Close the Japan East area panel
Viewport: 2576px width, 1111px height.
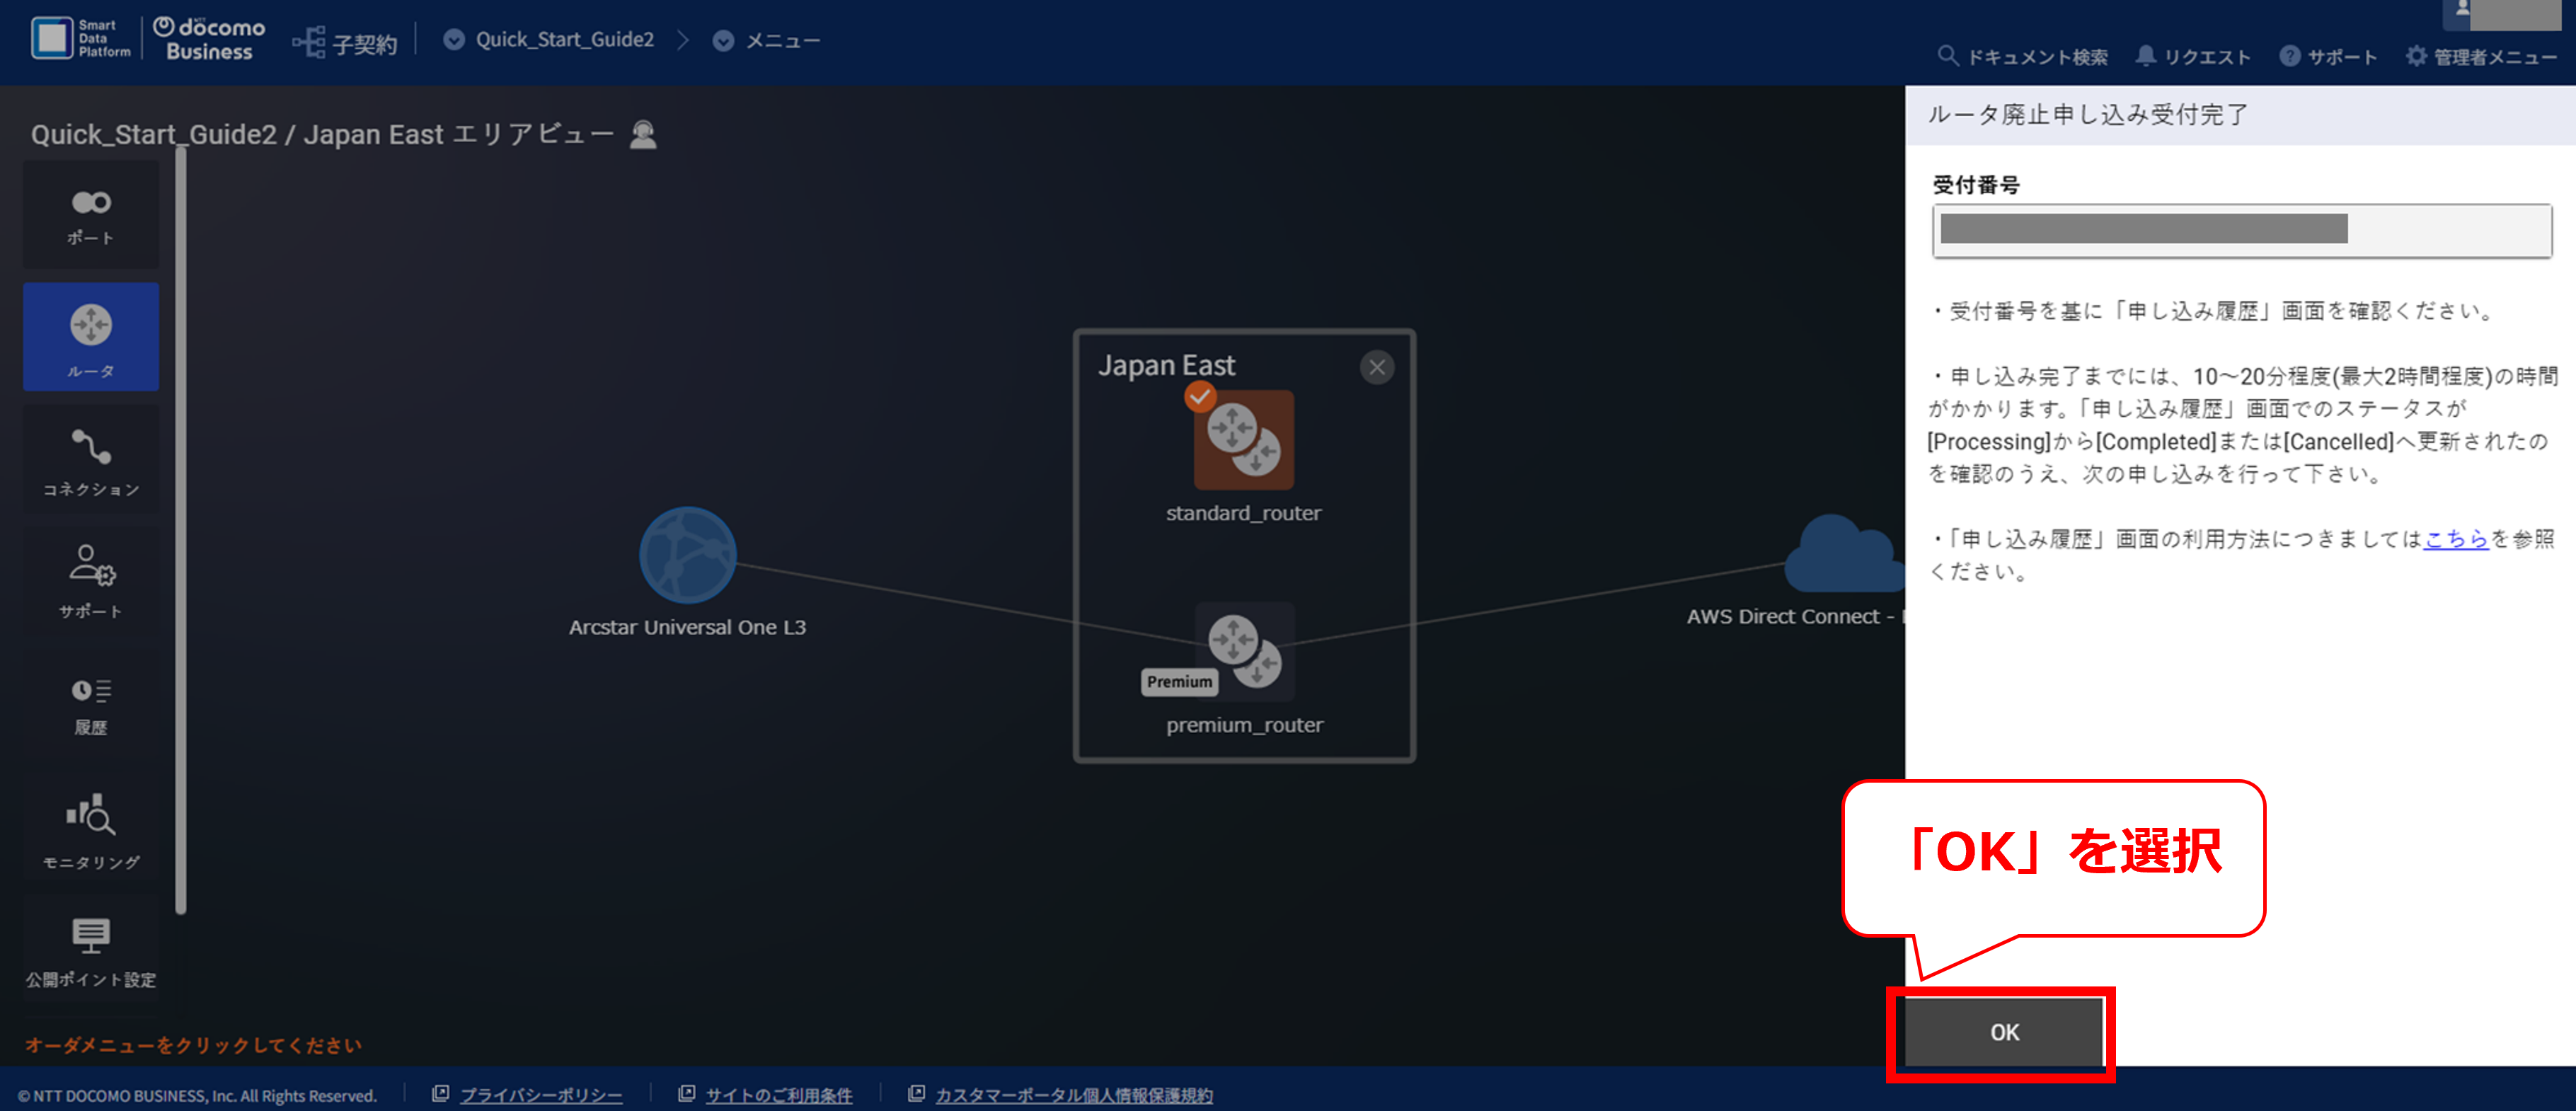tap(1376, 367)
